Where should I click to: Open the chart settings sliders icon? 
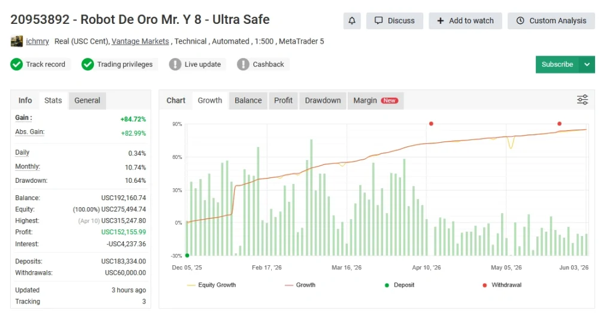[x=582, y=100]
